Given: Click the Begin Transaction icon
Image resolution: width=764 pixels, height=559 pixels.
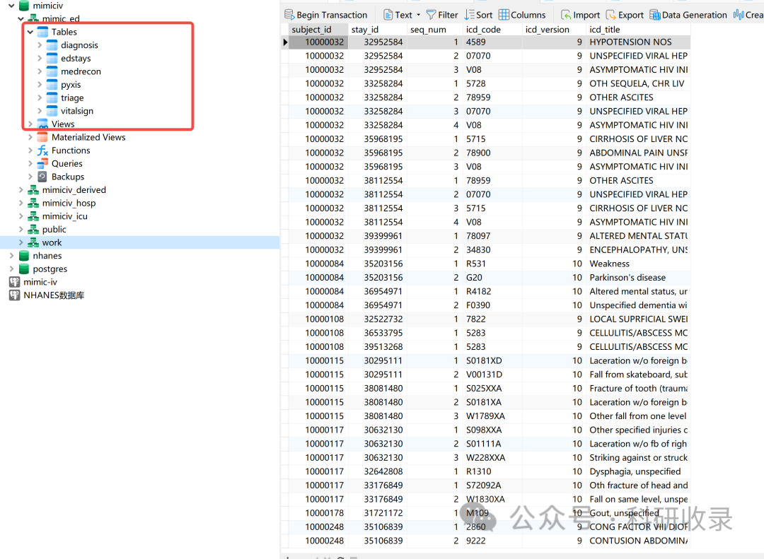Looking at the screenshot, I should pos(289,15).
